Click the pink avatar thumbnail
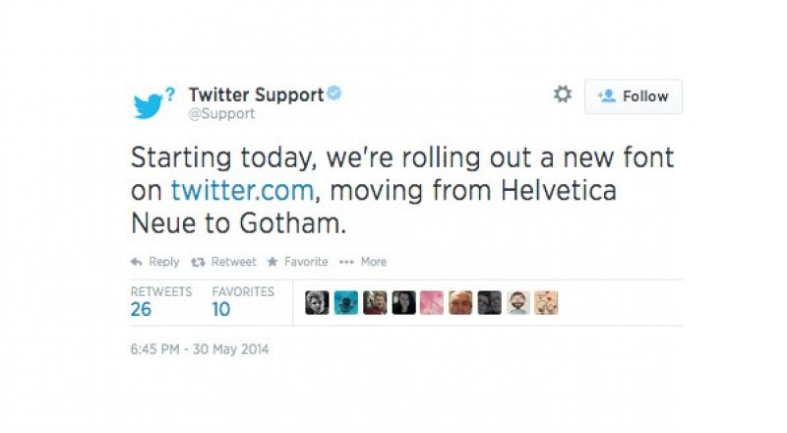The width and height of the screenshot is (787, 433). pos(432,303)
